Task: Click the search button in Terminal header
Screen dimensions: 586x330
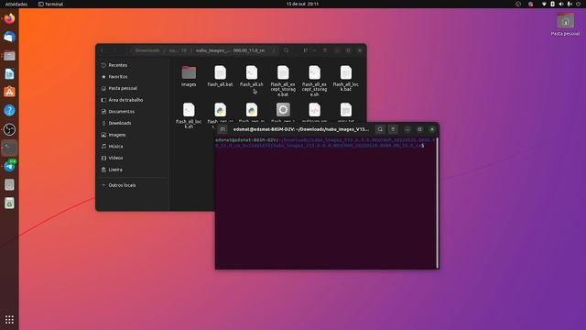Action: click(x=380, y=129)
